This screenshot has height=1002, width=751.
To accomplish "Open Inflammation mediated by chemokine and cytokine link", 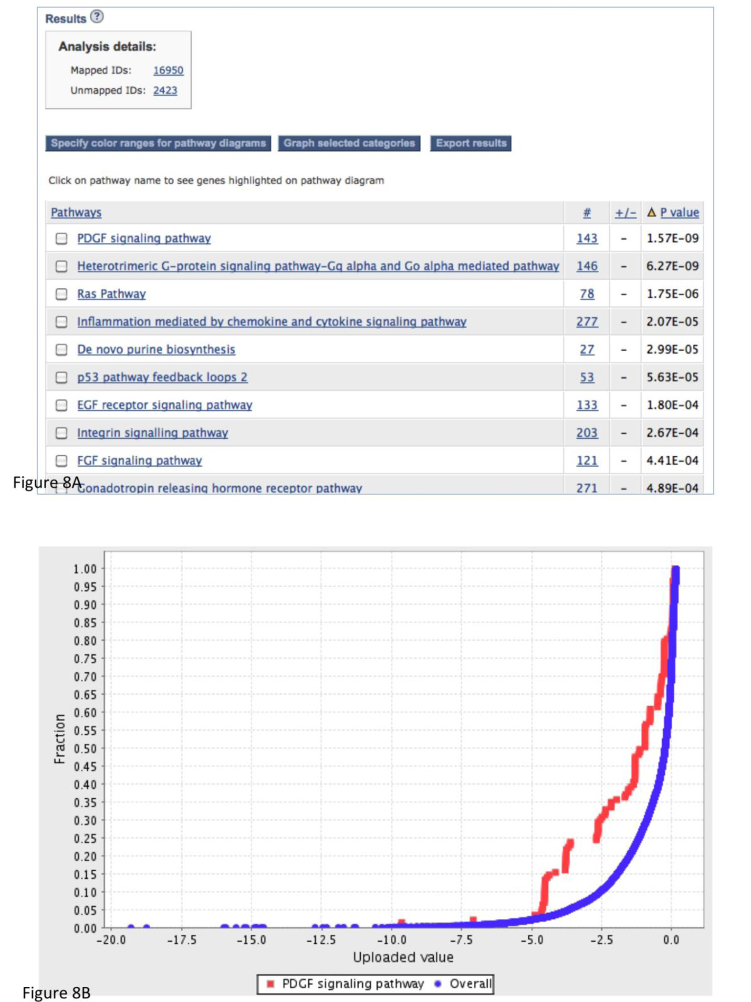I will pyautogui.click(x=272, y=322).
